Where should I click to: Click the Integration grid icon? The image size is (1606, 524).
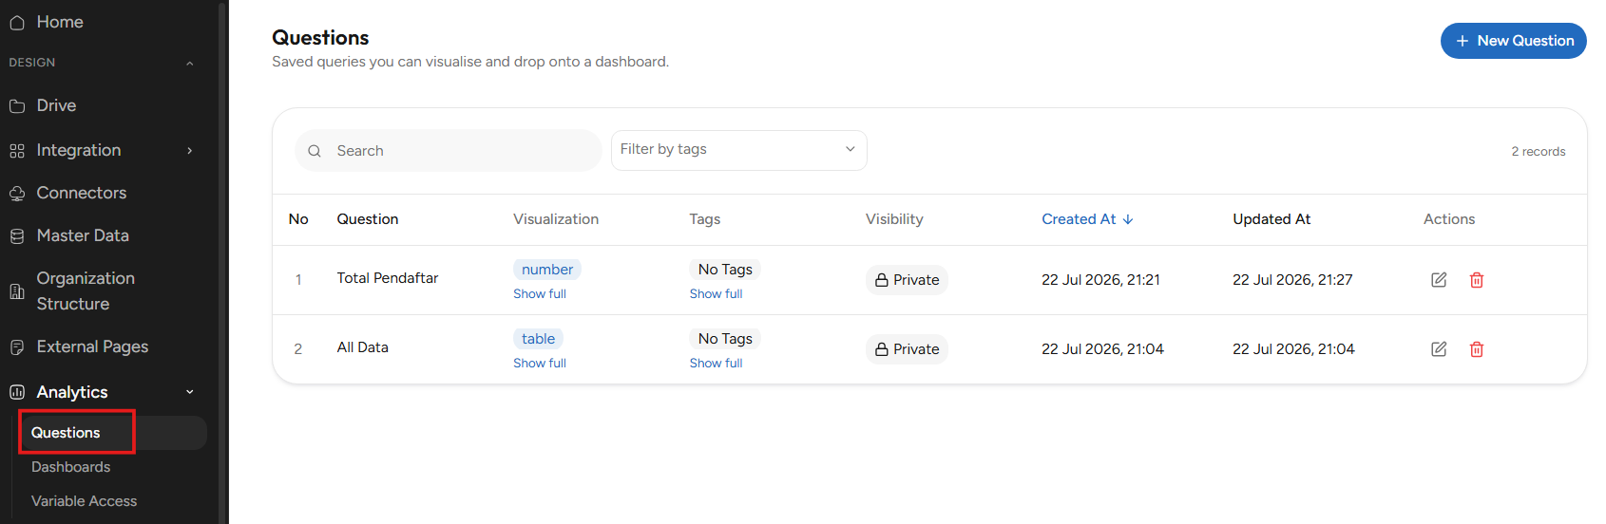coord(17,151)
